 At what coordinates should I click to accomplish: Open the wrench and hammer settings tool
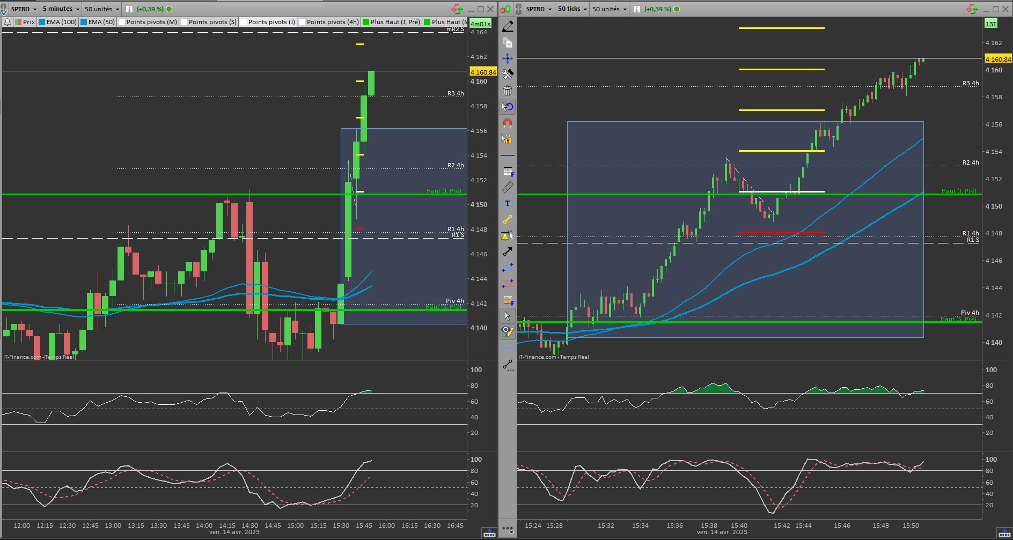tap(508, 74)
